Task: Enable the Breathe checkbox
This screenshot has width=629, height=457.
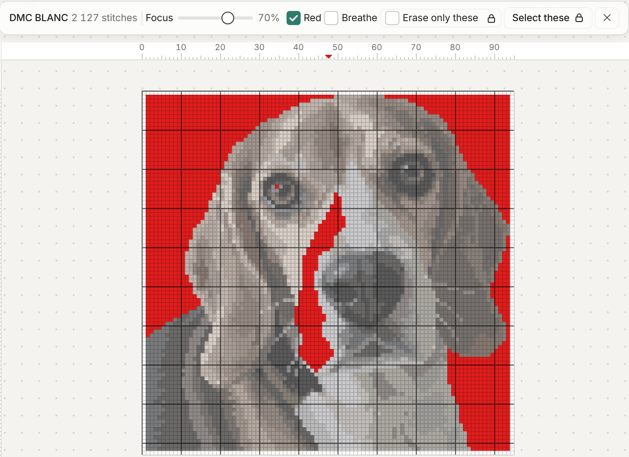Action: [331, 18]
